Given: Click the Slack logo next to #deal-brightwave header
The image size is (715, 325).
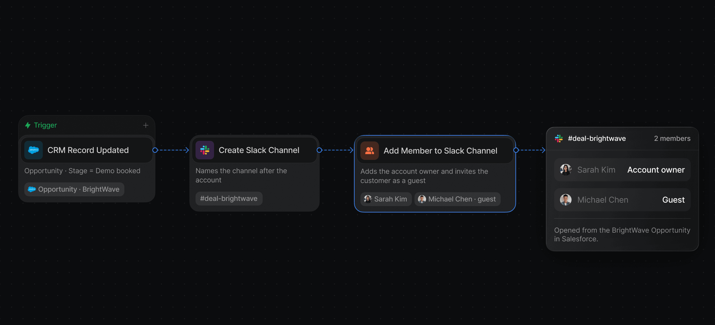Looking at the screenshot, I should click(x=559, y=139).
